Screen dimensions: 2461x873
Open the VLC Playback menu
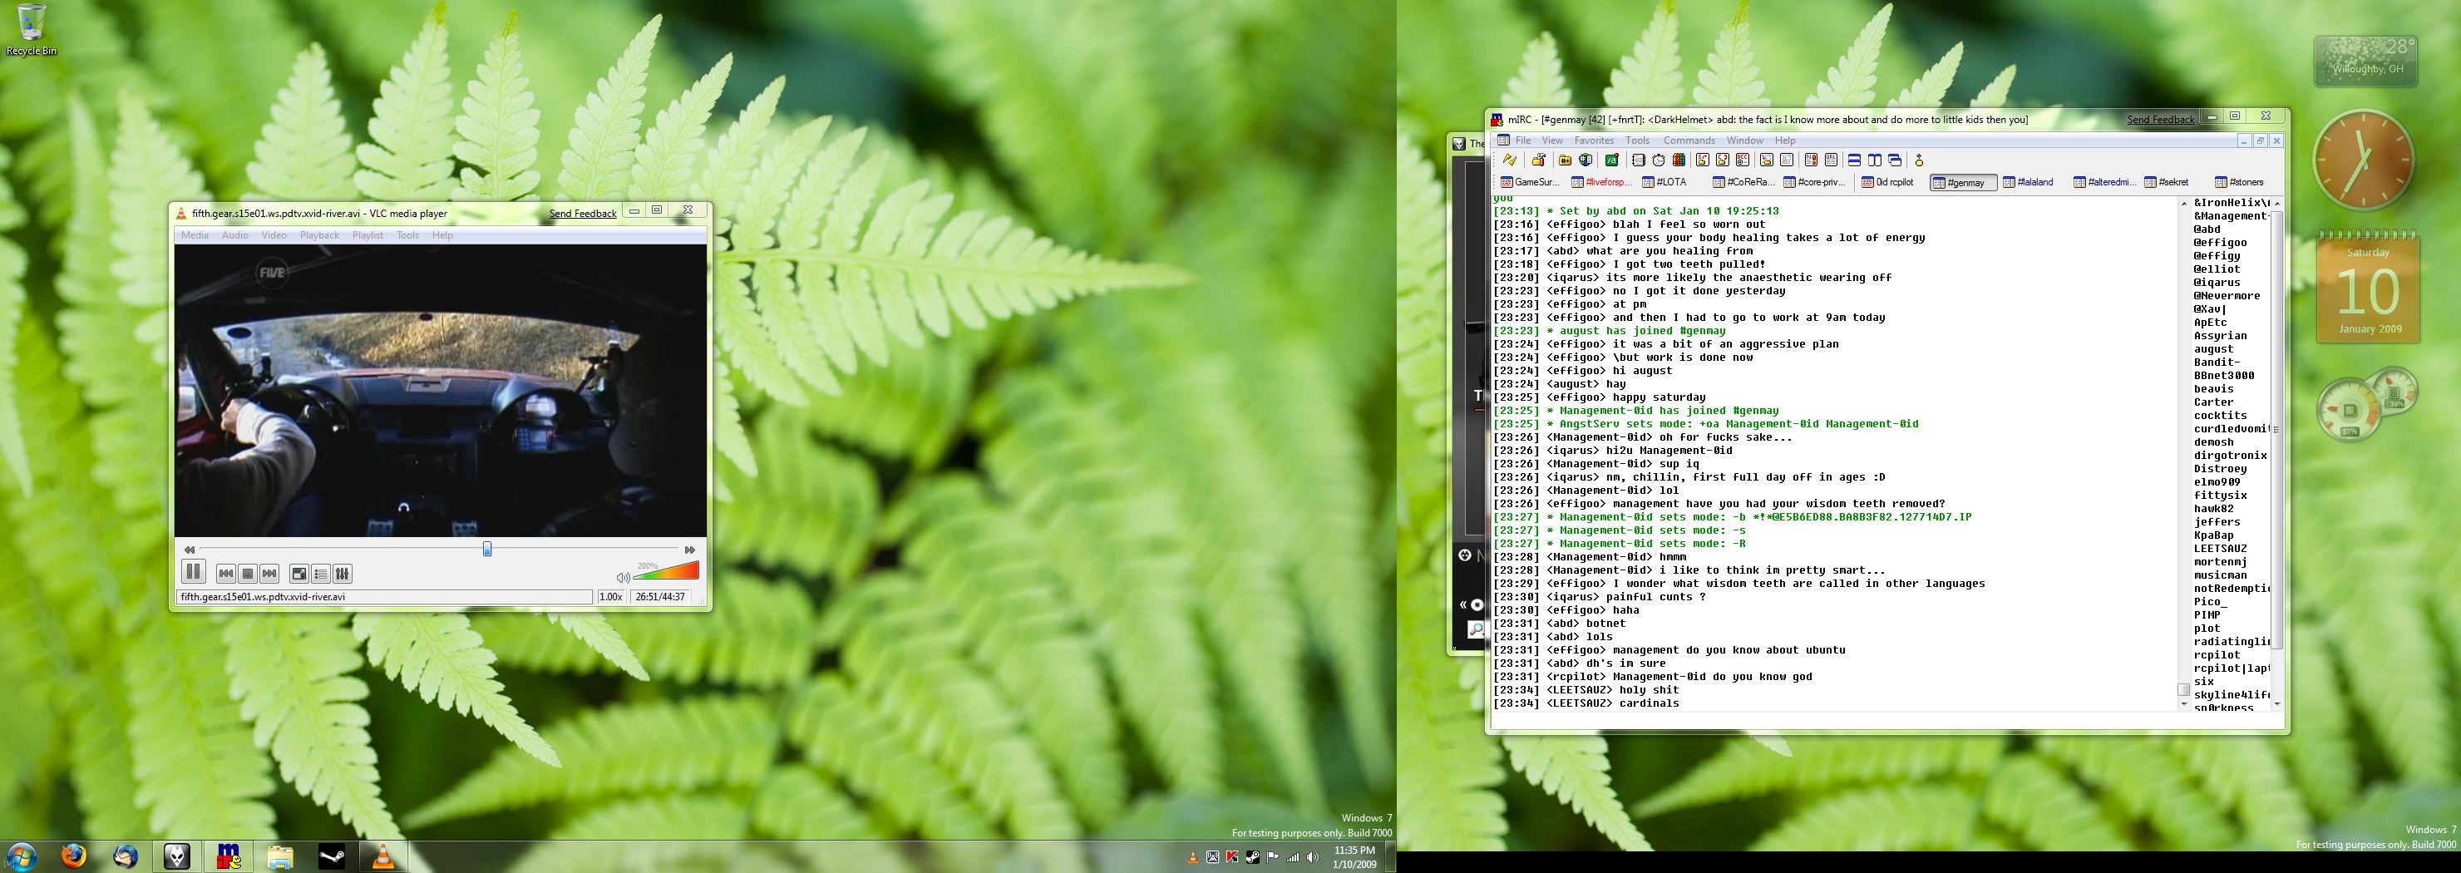319,235
